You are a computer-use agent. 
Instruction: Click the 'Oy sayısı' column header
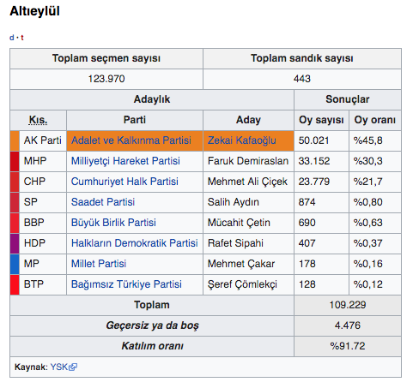[x=321, y=120]
